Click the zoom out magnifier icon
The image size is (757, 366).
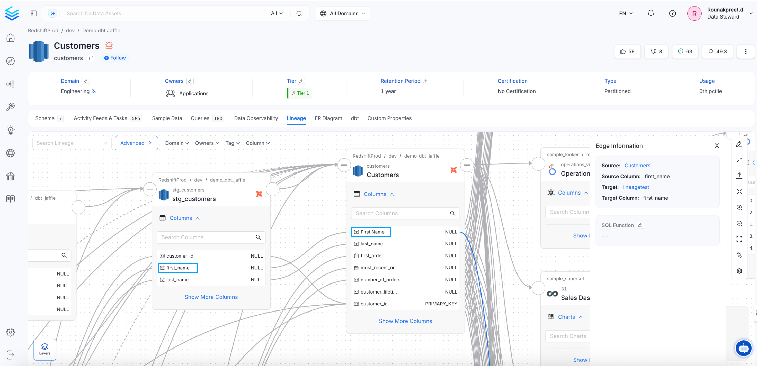point(739,224)
